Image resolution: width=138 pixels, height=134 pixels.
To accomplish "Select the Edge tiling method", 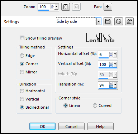I will (22, 56).
